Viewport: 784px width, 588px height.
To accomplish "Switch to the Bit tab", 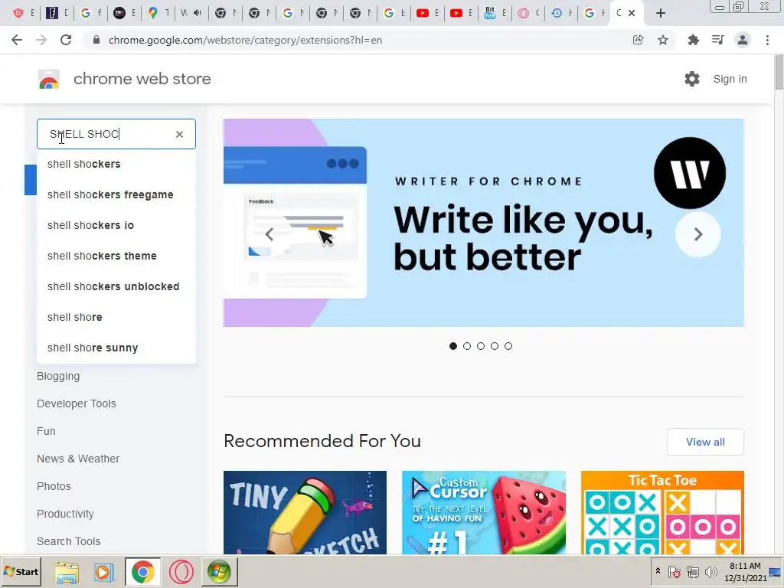I will [495, 13].
